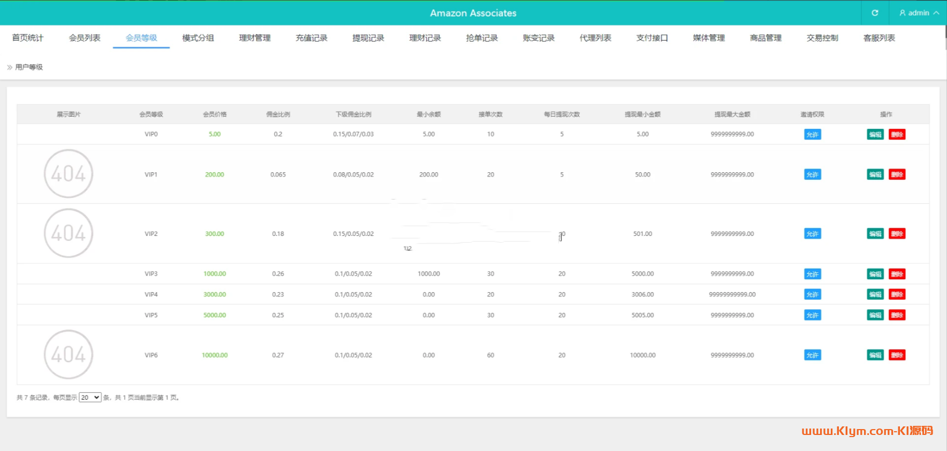Toggle the 允许 invite permission for VIP3
The height and width of the screenshot is (451, 947).
click(812, 274)
